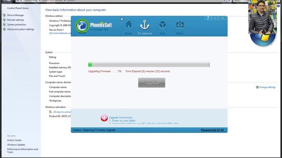
Task: Open Windows Update under See also
Action: 16,145
